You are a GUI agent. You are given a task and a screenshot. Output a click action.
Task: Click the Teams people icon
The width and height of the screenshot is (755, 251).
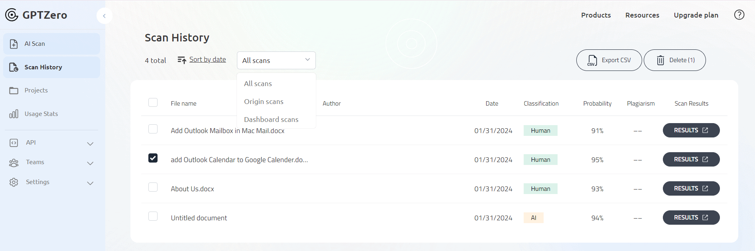[14, 163]
